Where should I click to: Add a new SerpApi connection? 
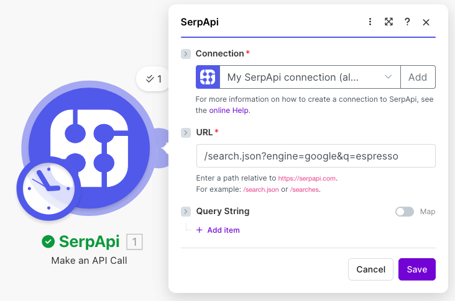point(418,77)
